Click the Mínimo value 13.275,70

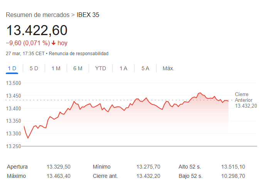[148, 167]
